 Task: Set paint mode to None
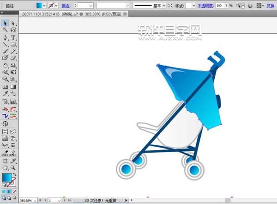click(x=15, y=192)
